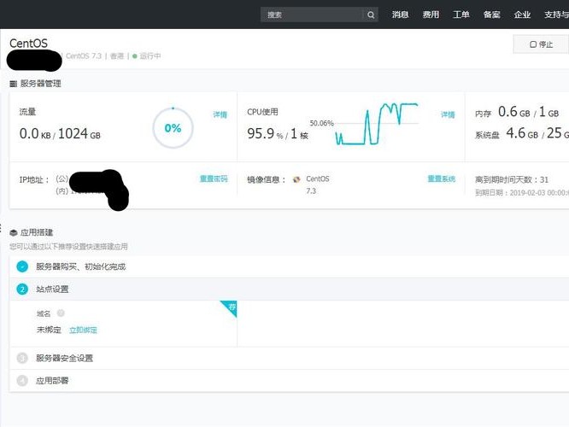The image size is (569, 427).
Task: Open the 支持 menu item
Action: pyautogui.click(x=556, y=15)
